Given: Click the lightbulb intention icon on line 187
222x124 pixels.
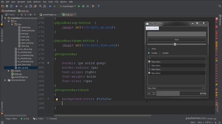Looking at the screenshot, I should click(x=57, y=100).
